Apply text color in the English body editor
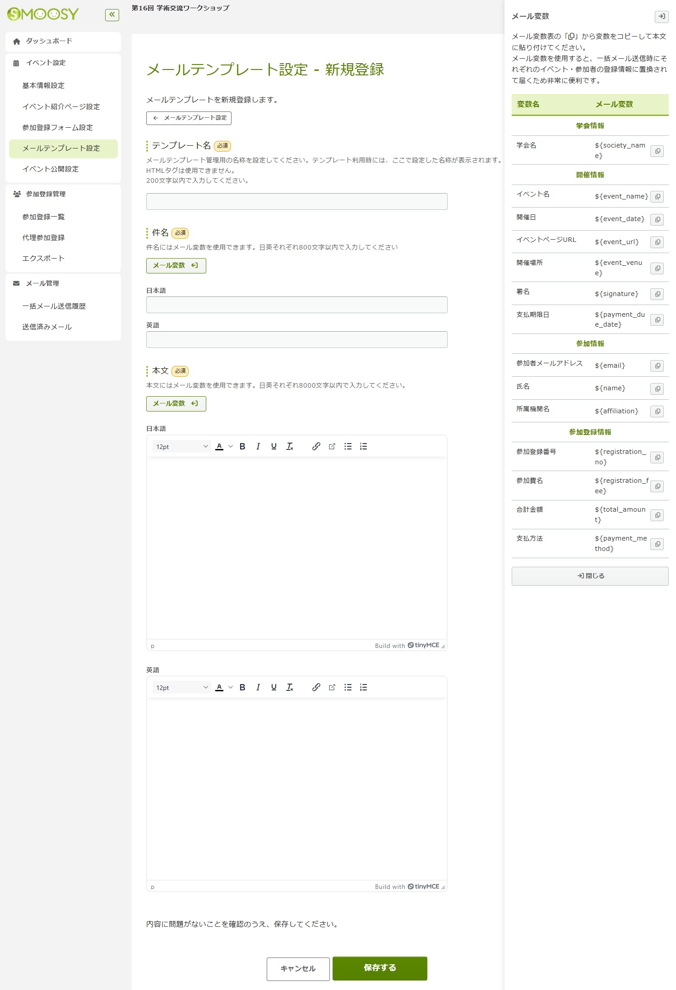The height and width of the screenshot is (990, 676). pyautogui.click(x=219, y=687)
